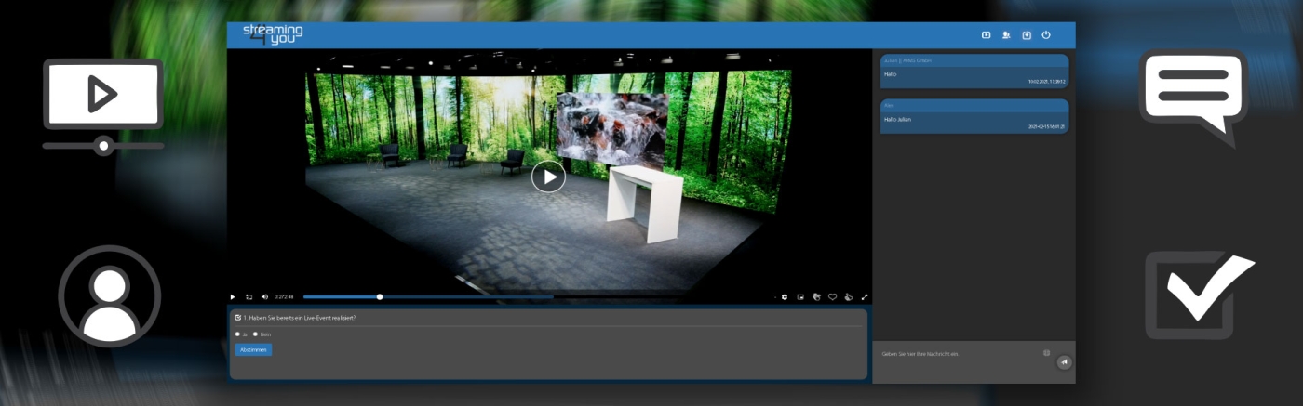Start video with the center play button
This screenshot has height=406, width=1303.
tap(548, 177)
